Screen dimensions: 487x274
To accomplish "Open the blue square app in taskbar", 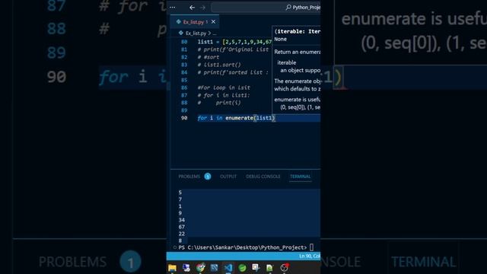I will (x=215, y=267).
